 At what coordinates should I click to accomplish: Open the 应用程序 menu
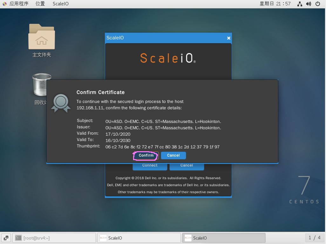tap(19, 4)
